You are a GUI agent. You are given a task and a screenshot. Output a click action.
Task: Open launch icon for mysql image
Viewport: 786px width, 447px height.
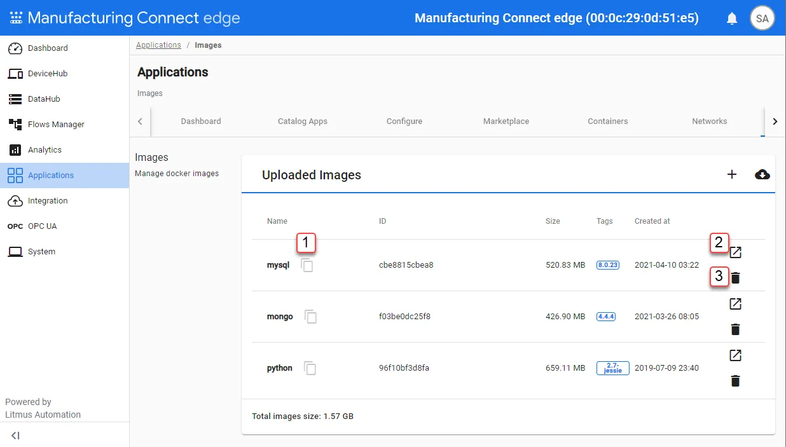736,252
